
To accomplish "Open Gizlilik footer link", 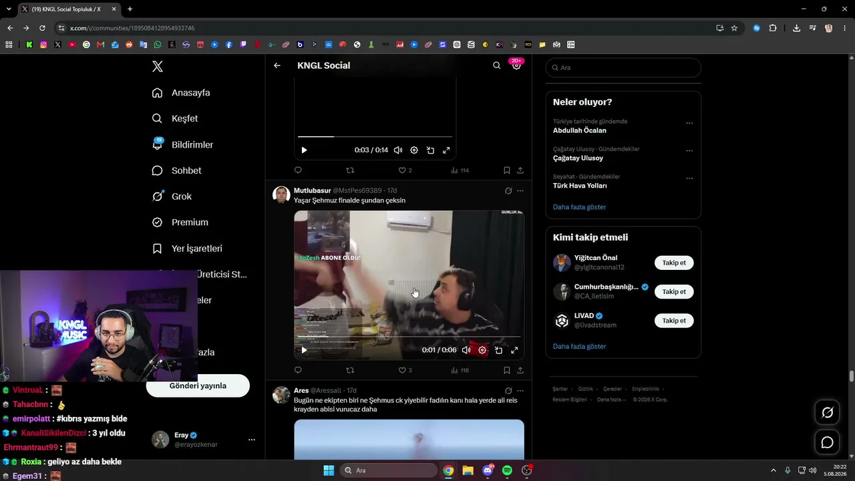I will pos(585,389).
